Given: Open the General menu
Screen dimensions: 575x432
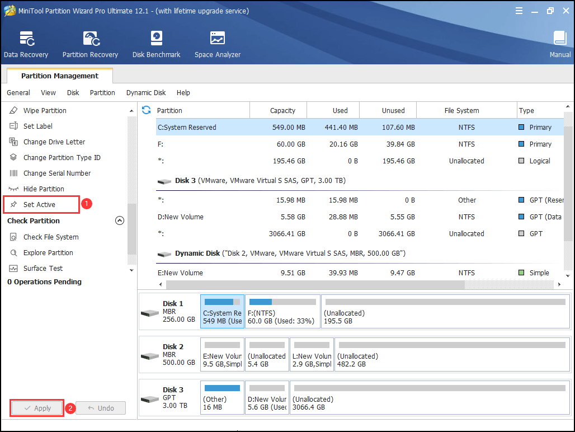Looking at the screenshot, I should coord(18,93).
